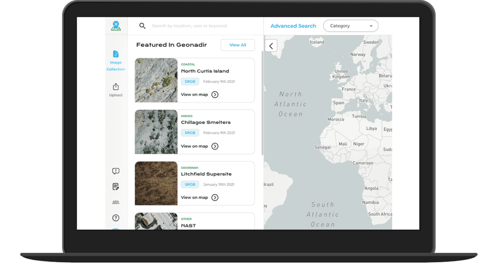This screenshot has height=268, width=497.
Task: Click SRGB tag on Litchfield Supersite
Action: point(190,184)
